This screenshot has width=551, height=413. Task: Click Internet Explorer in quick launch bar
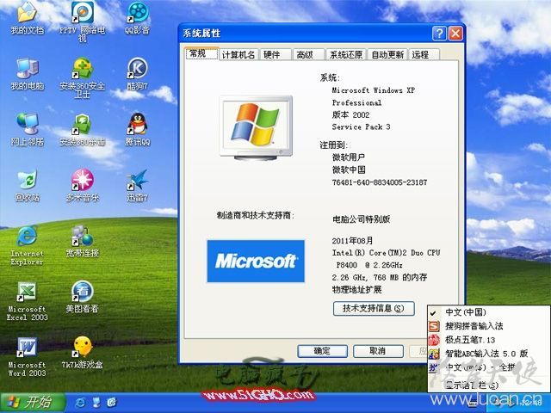(80, 403)
